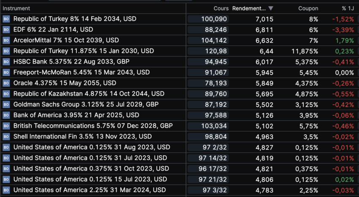Click the bond icon beside Oracle 4.375%
The height and width of the screenshot is (197, 359).
[6, 83]
